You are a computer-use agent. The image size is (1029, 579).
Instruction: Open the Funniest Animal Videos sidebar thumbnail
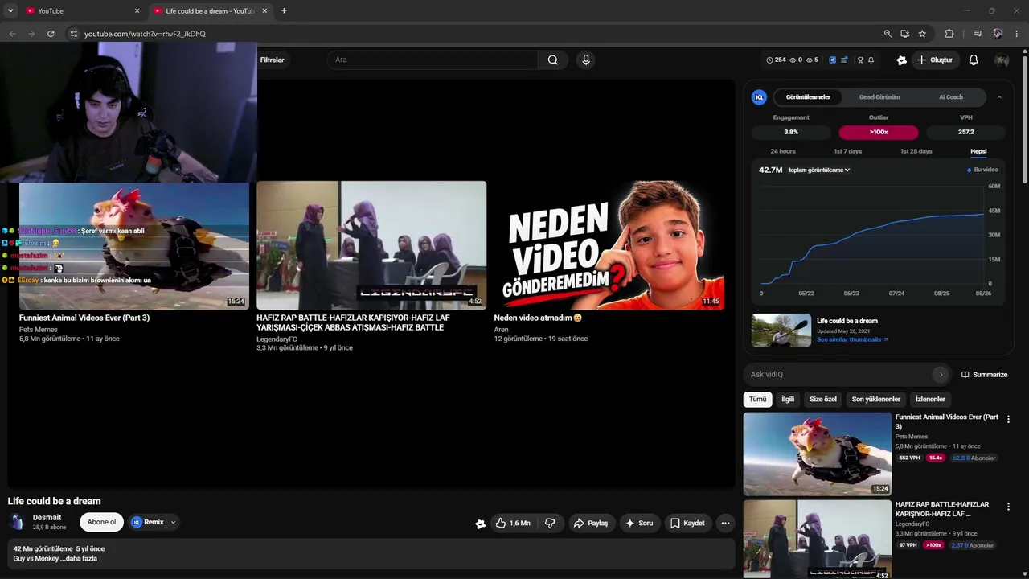coord(818,454)
